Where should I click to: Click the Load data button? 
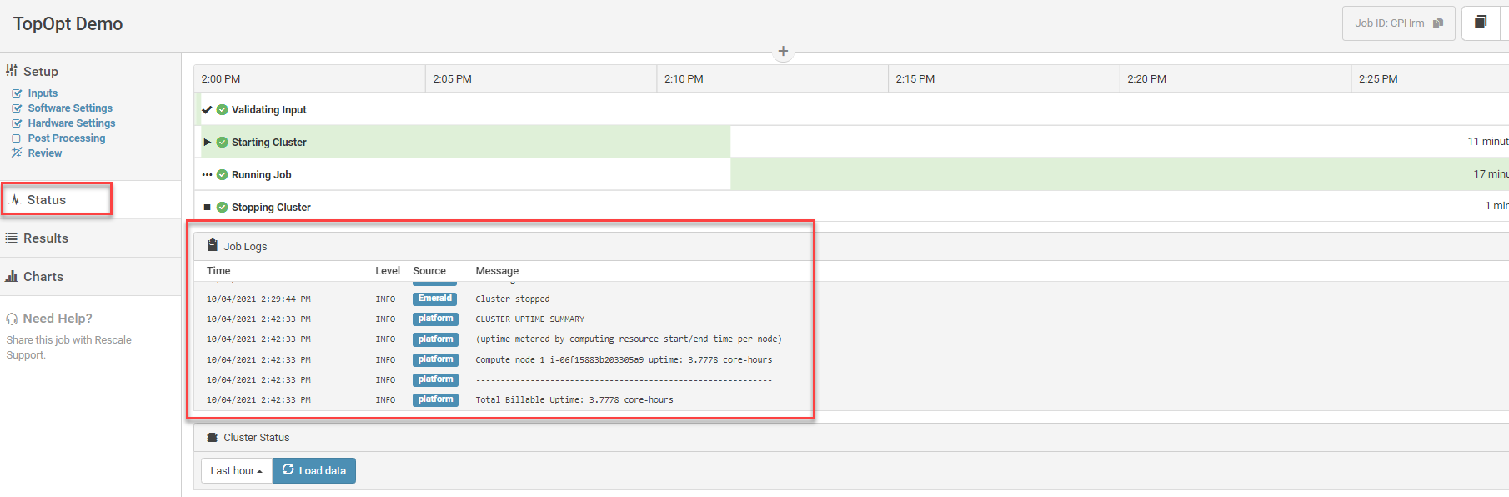tap(314, 470)
